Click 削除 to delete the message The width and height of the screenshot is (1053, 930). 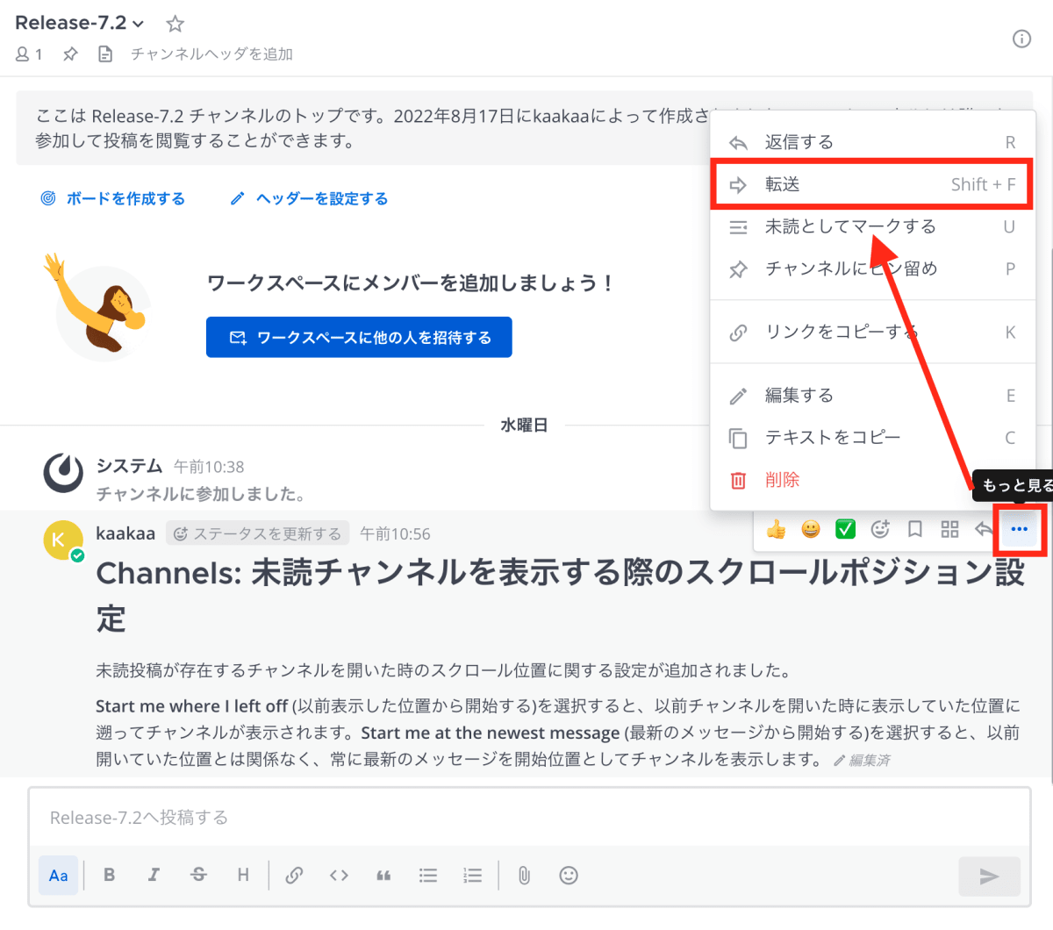781,480
